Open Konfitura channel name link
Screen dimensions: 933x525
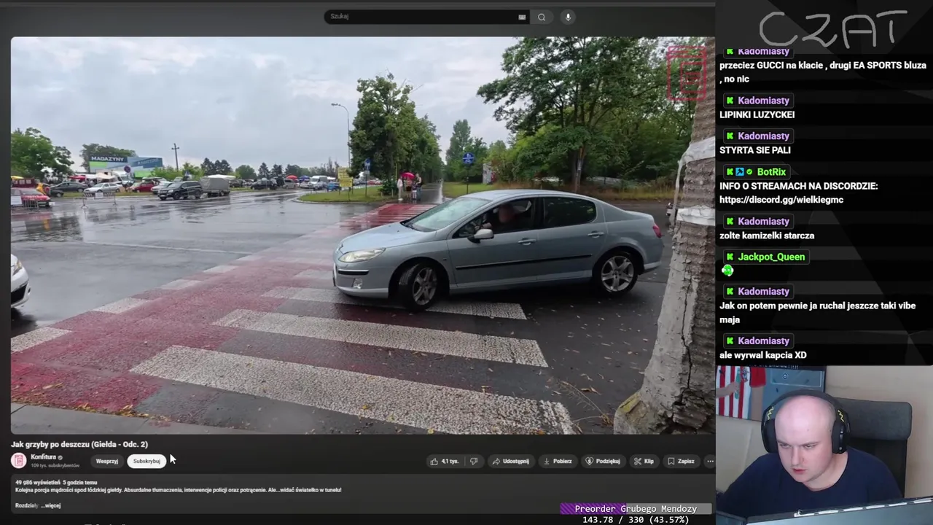(43, 457)
